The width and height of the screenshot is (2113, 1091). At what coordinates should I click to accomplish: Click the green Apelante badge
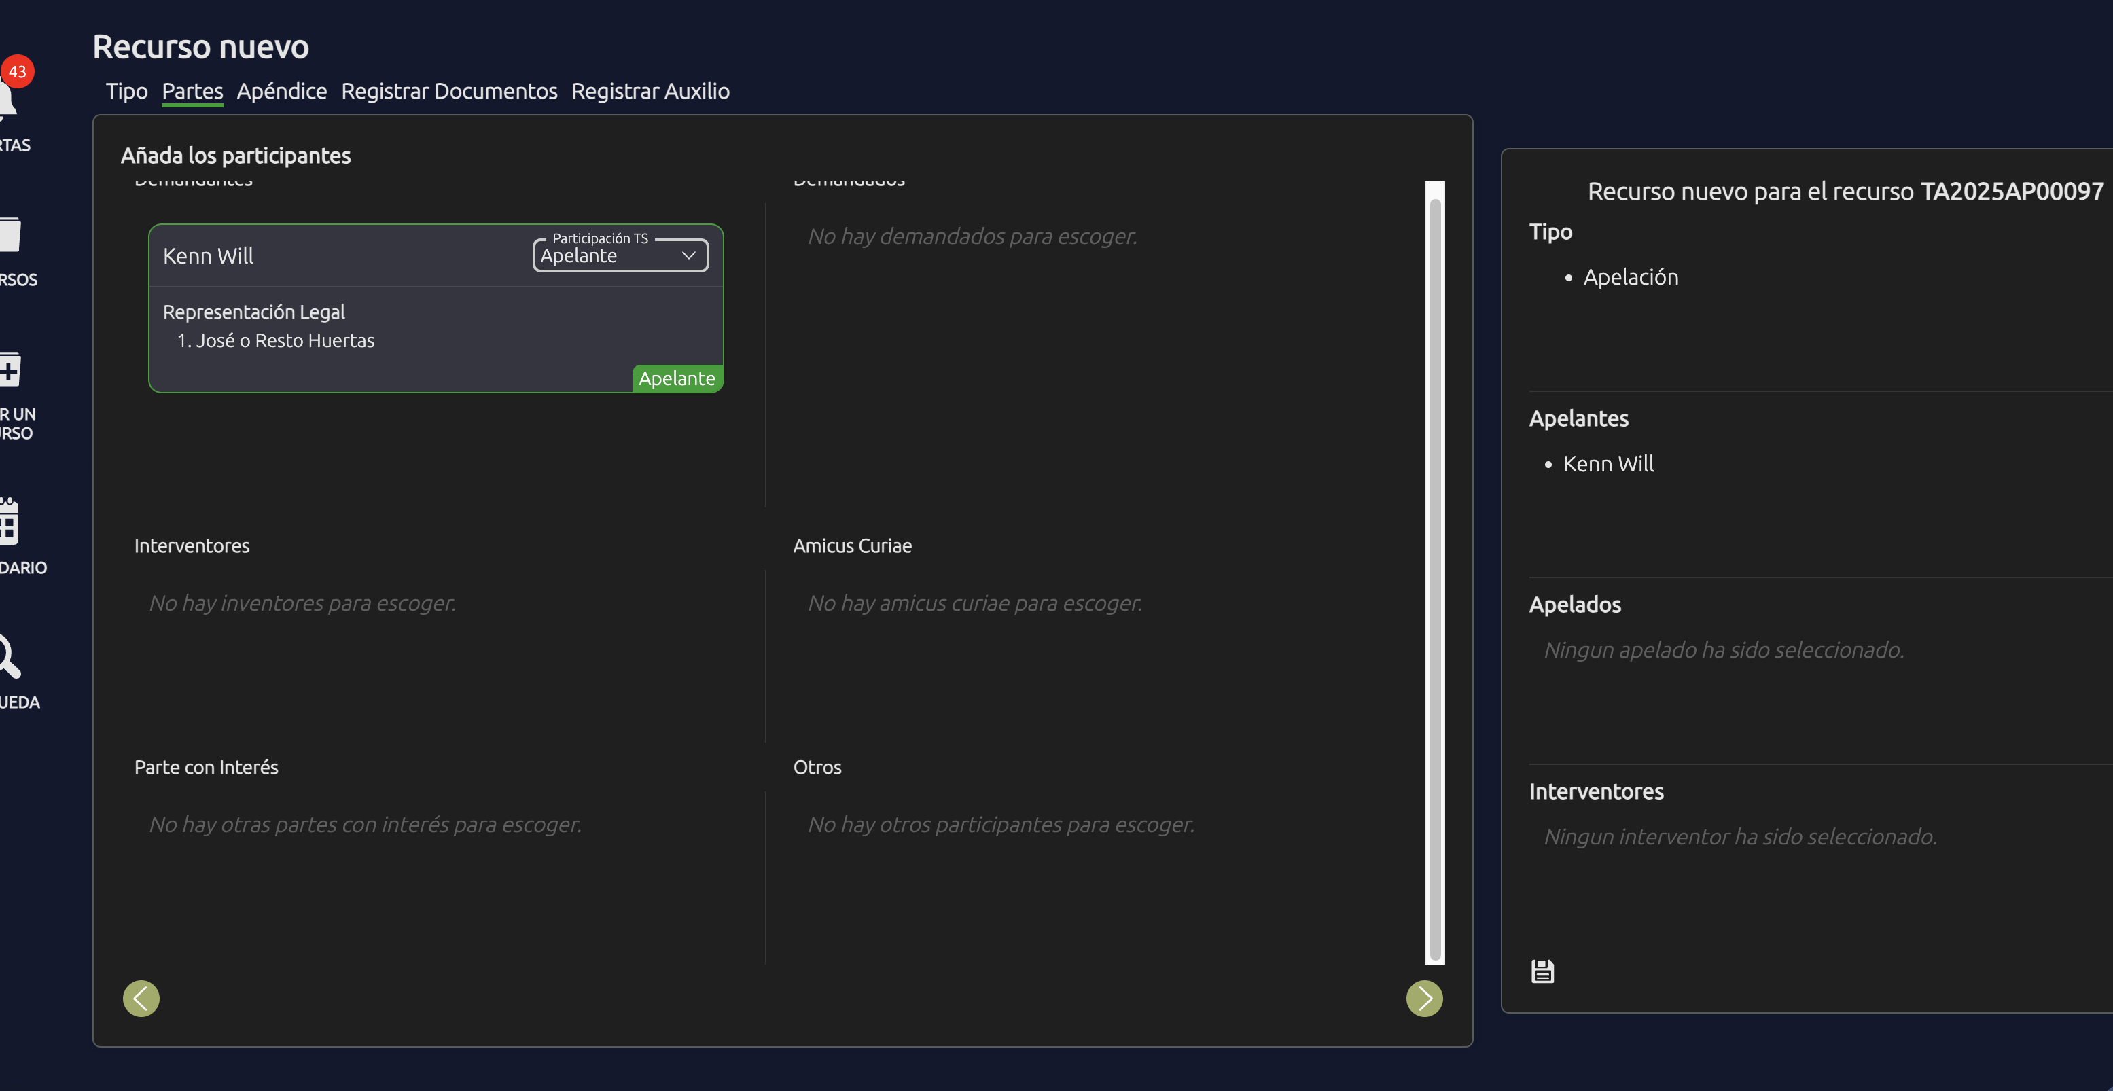tap(677, 379)
